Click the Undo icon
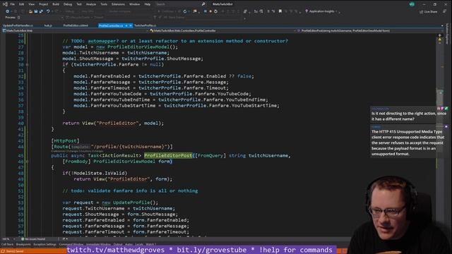The width and height of the screenshot is (452, 254). coord(48,11)
